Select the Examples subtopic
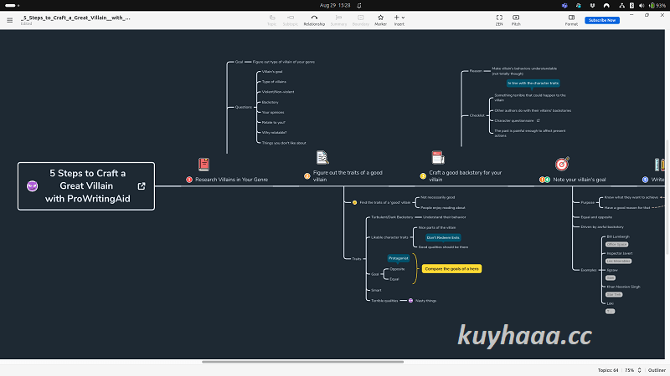 [589, 270]
